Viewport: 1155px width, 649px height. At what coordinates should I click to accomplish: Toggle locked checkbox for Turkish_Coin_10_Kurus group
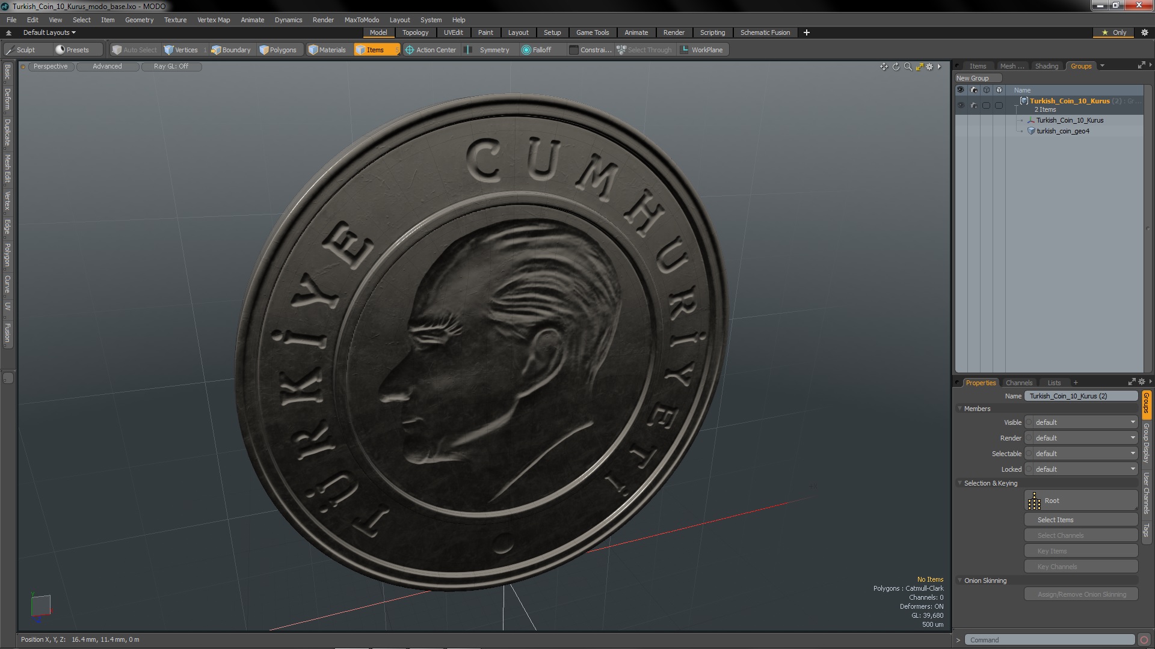point(999,105)
